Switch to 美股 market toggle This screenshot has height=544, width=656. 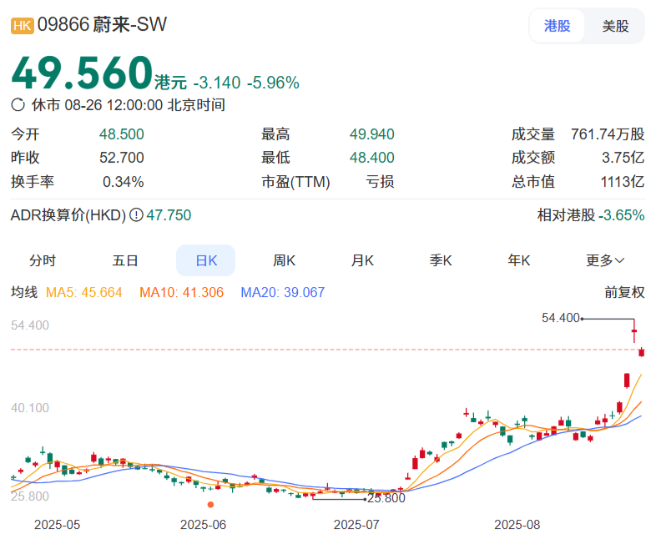point(615,26)
